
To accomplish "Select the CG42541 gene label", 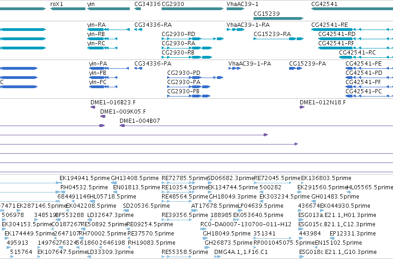I will click(x=324, y=4).
